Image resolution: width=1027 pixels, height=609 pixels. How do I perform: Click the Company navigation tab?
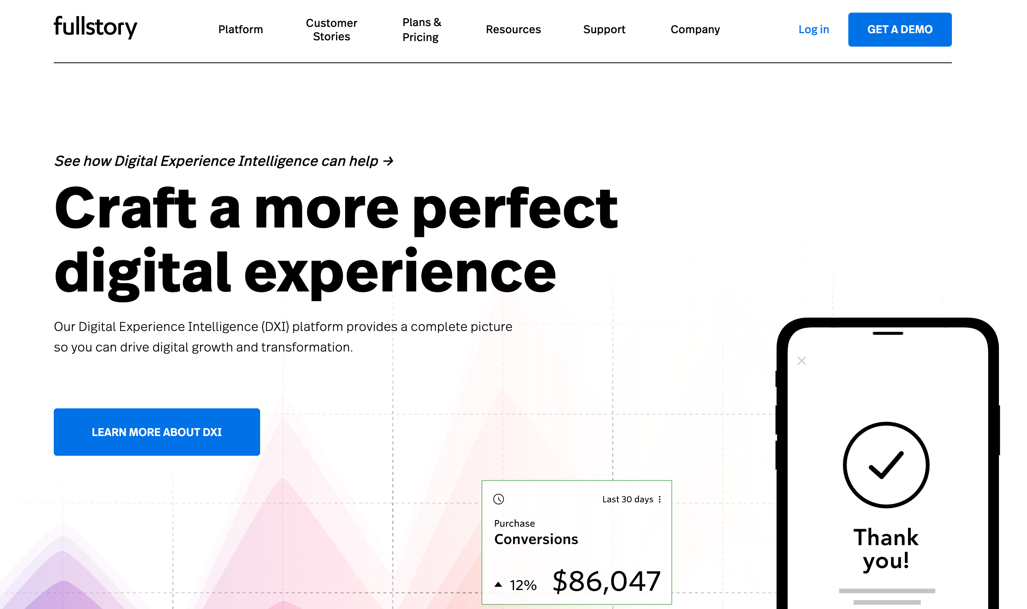(695, 30)
